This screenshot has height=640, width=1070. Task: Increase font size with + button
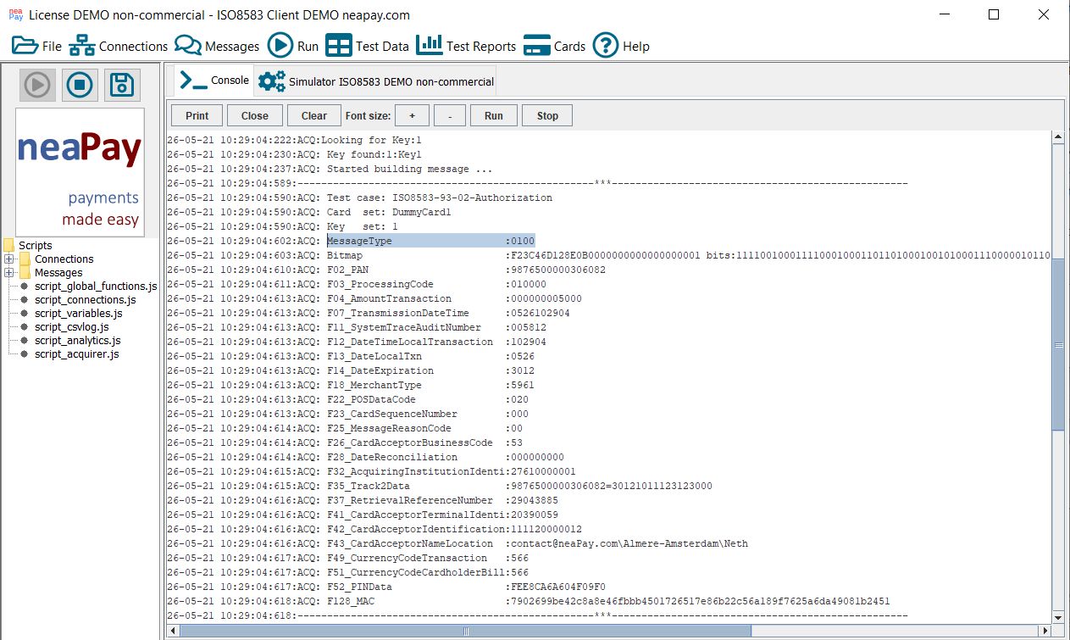413,115
